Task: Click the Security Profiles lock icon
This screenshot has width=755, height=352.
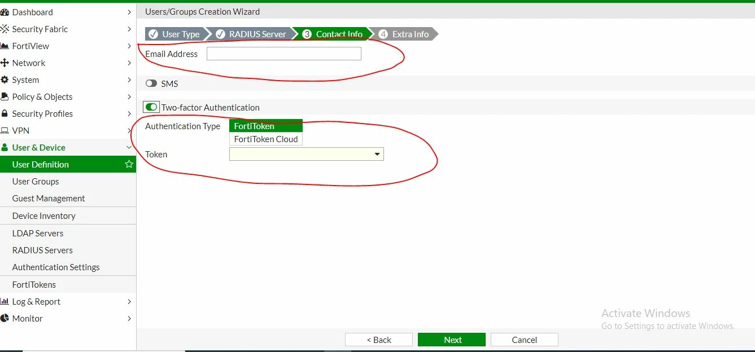Action: pos(4,113)
